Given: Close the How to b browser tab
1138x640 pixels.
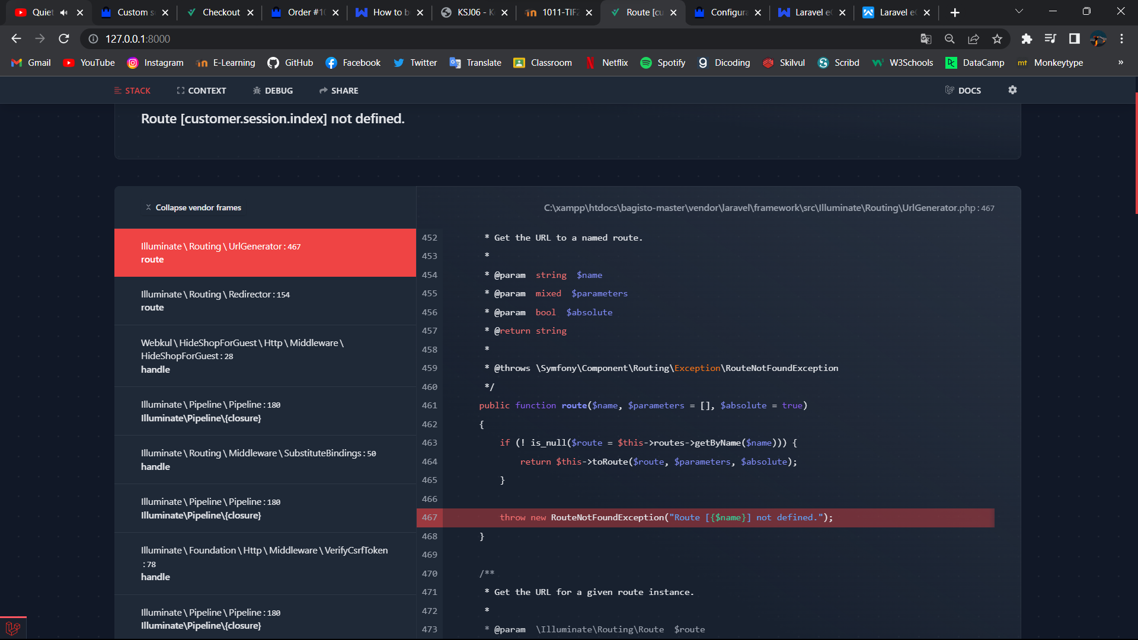Looking at the screenshot, I should tap(420, 12).
